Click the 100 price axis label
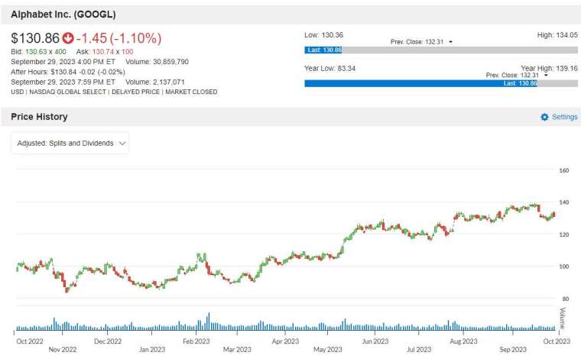 (x=564, y=267)
